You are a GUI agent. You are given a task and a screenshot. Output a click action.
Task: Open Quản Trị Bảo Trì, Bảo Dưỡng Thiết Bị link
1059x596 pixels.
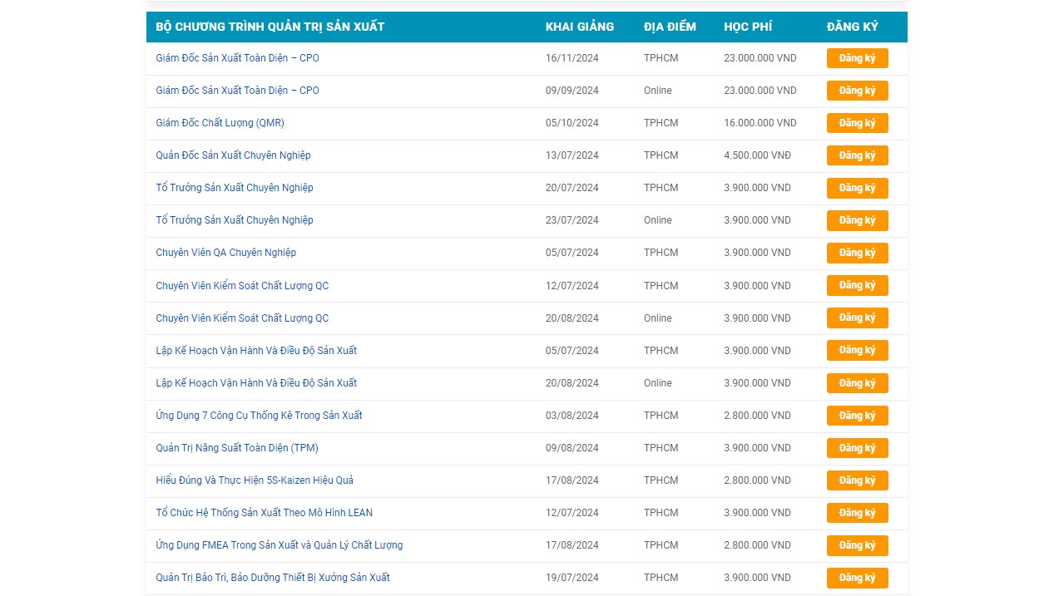click(x=273, y=578)
